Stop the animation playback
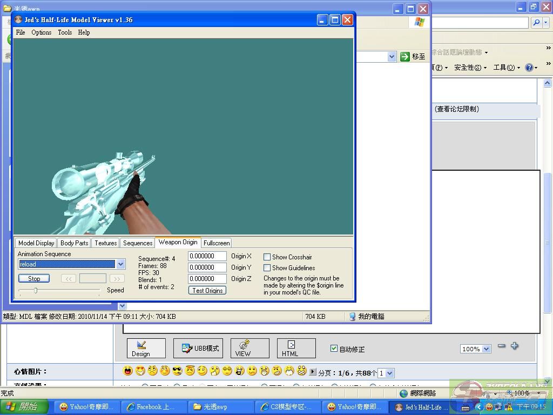 (34, 278)
